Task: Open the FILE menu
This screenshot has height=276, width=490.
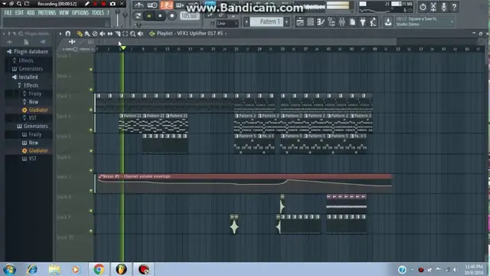Action: click(x=8, y=13)
